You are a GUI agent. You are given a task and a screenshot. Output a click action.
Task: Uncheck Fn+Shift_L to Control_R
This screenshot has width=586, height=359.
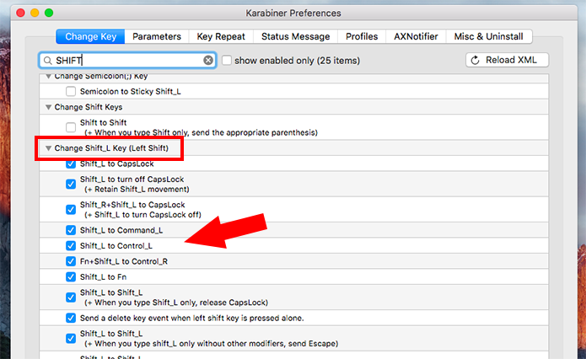coord(71,261)
